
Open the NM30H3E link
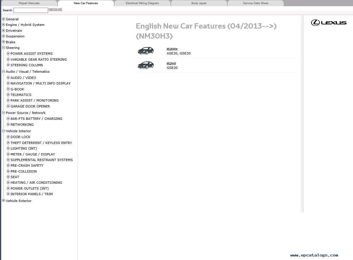tap(55, 9)
